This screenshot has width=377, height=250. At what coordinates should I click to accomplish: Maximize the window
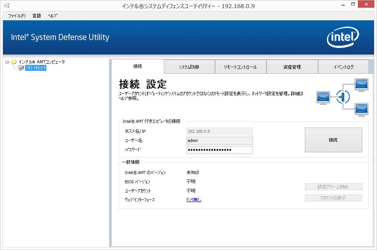coord(353,4)
